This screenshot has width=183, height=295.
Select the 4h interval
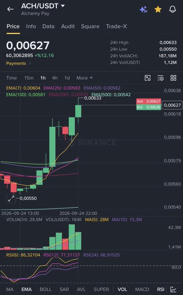tap(55, 78)
